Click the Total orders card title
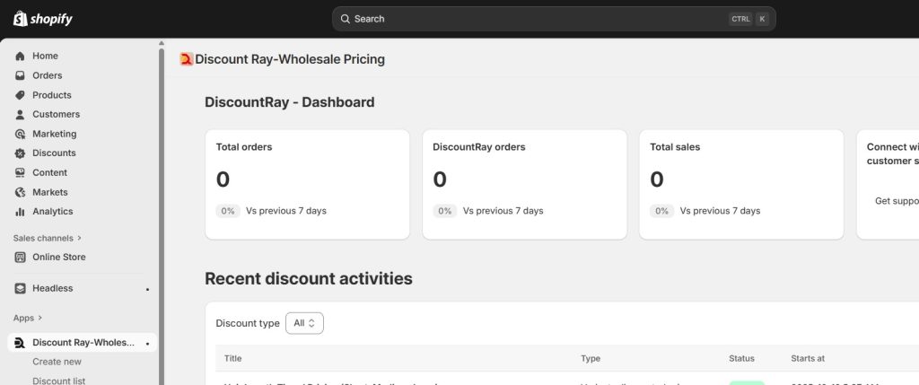Screen dimensions: 919x385 pos(244,147)
